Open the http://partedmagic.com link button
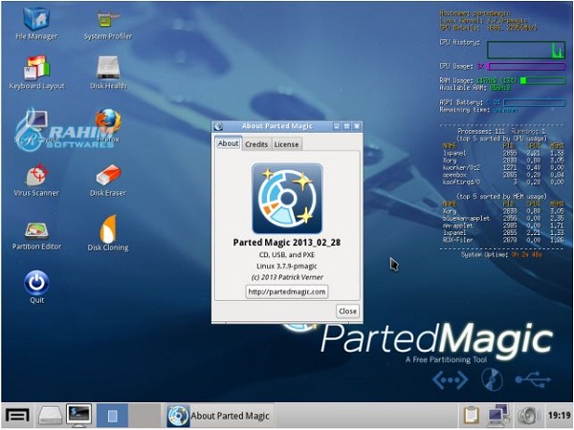574x430 pixels. [x=287, y=291]
